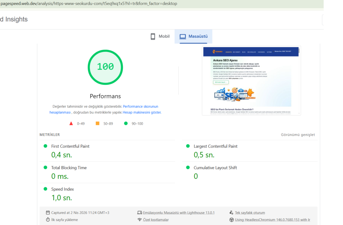Click the mobile phone icon in tabs
Screen dimensions: 343x225
click(x=153, y=36)
